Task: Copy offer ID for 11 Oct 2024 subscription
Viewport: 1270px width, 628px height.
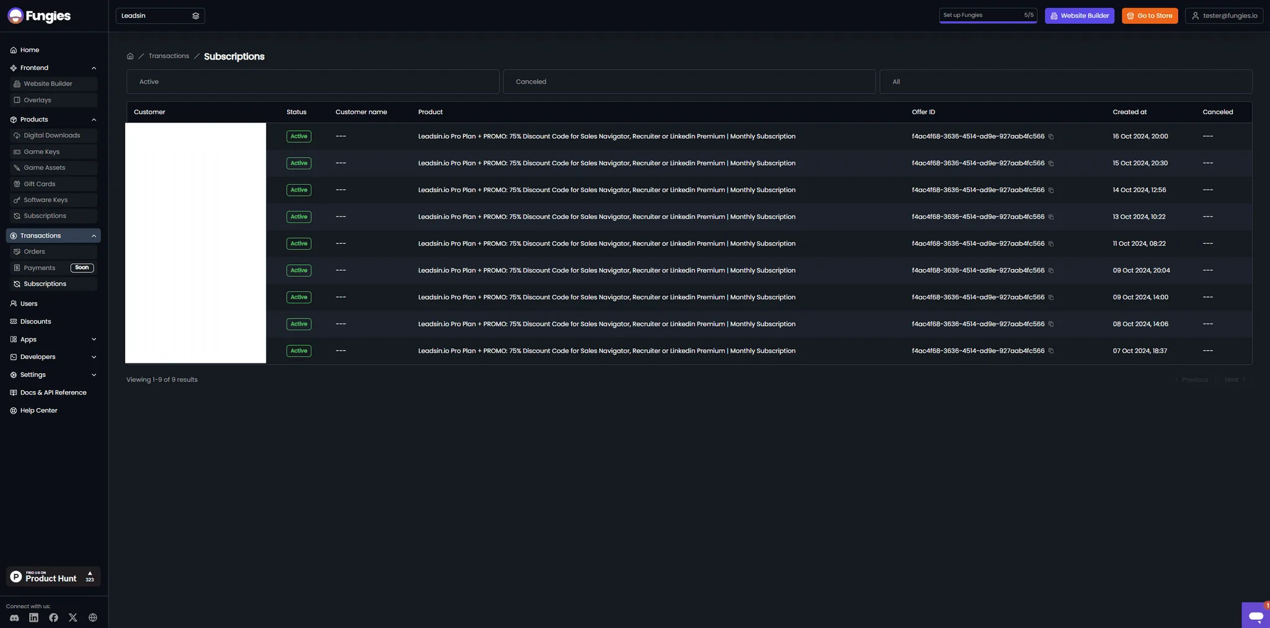Action: [1051, 244]
